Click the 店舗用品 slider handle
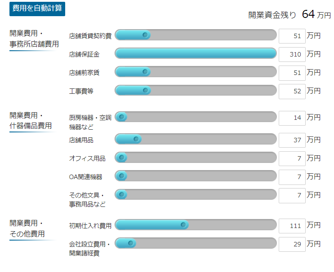The width and height of the screenshot is (334, 272). (x=136, y=139)
